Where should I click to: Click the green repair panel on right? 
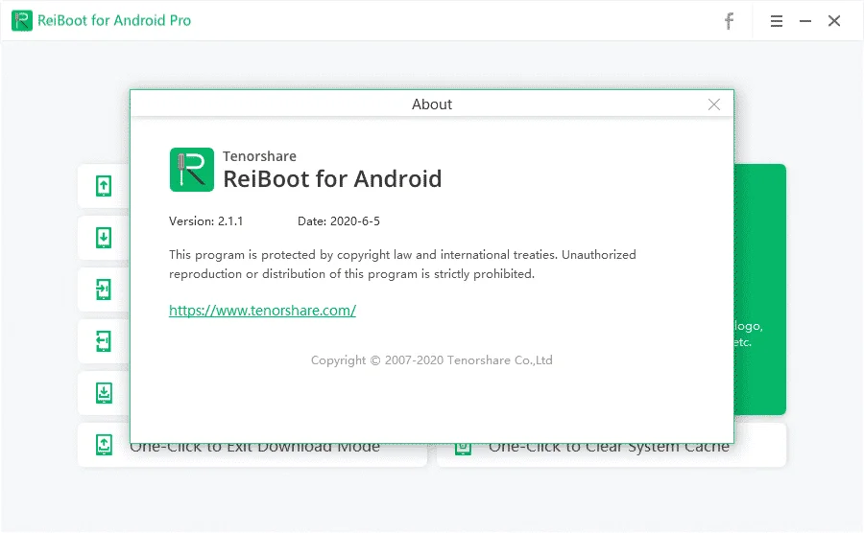(760, 290)
